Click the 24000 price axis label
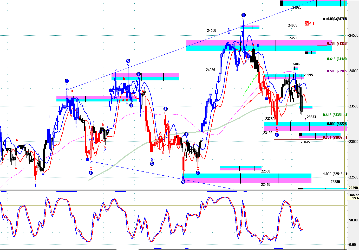This screenshot has height=250, width=359. (x=354, y=71)
